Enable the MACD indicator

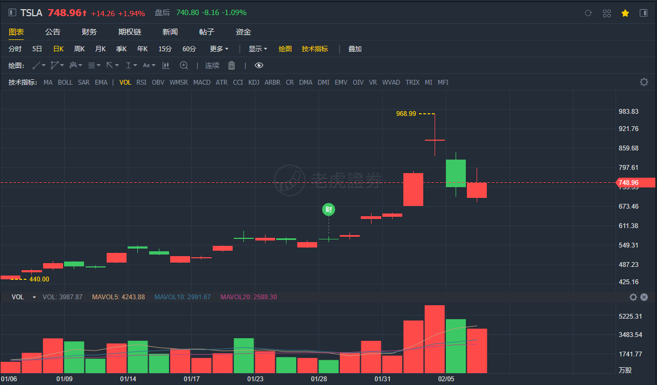click(x=202, y=82)
